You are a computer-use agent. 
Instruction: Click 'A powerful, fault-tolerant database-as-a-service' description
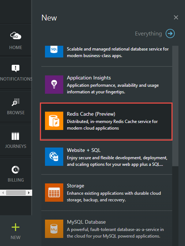[x=115, y=233]
